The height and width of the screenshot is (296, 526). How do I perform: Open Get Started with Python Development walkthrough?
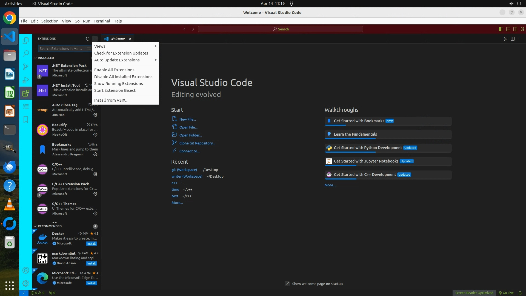(368, 148)
